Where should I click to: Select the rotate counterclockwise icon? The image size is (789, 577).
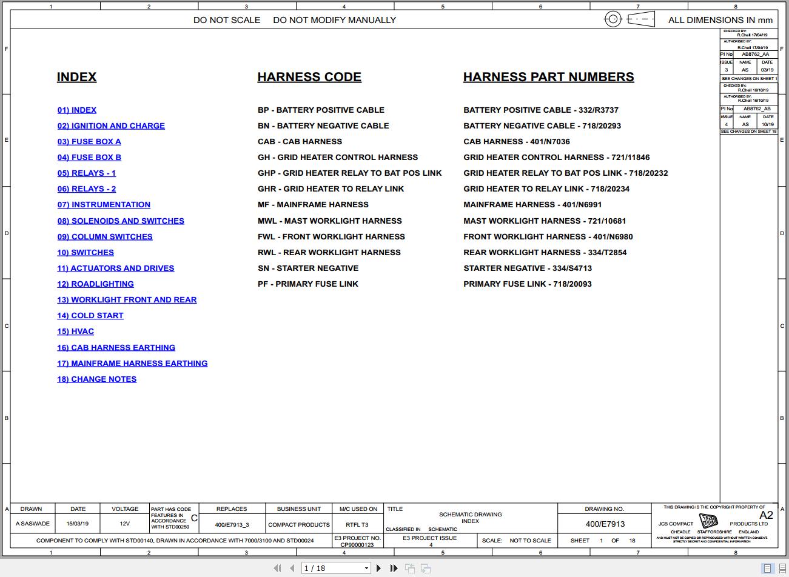click(409, 568)
